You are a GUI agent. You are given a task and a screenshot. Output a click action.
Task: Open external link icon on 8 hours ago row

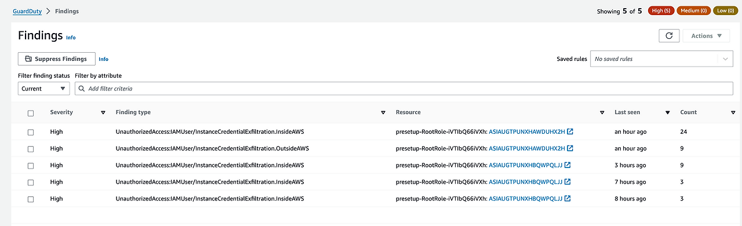[567, 199]
